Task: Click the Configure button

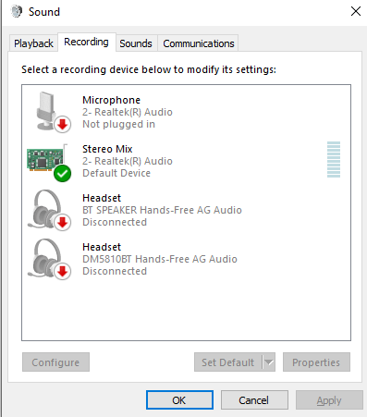Action: [x=55, y=362]
